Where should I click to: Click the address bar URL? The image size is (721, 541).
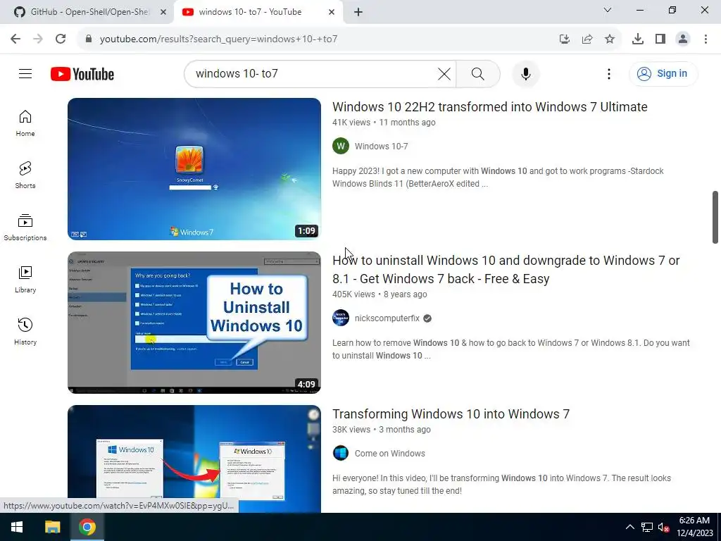[218, 39]
